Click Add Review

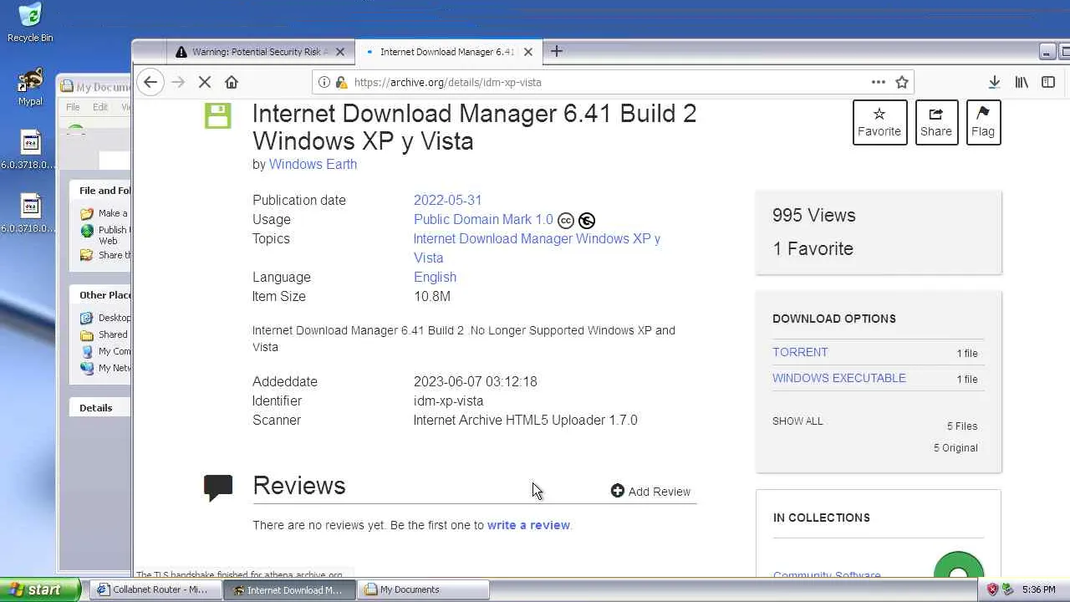651,492
